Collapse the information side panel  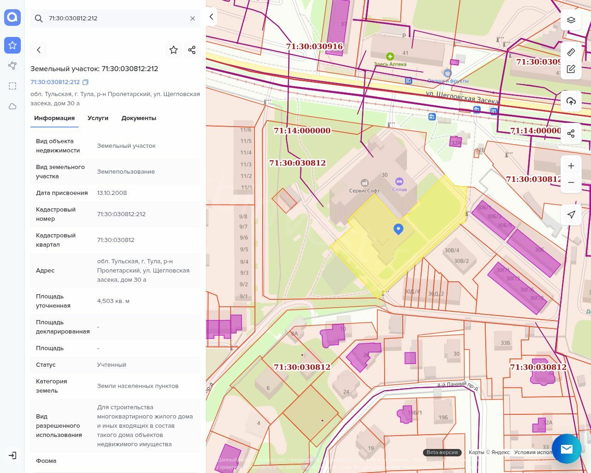(x=211, y=17)
